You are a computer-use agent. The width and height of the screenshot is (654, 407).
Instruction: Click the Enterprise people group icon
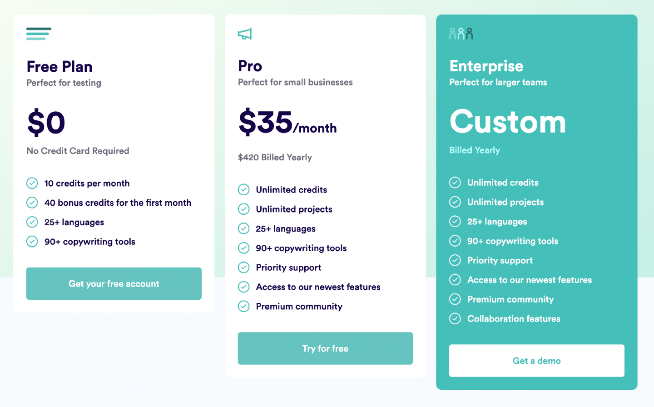pos(461,34)
